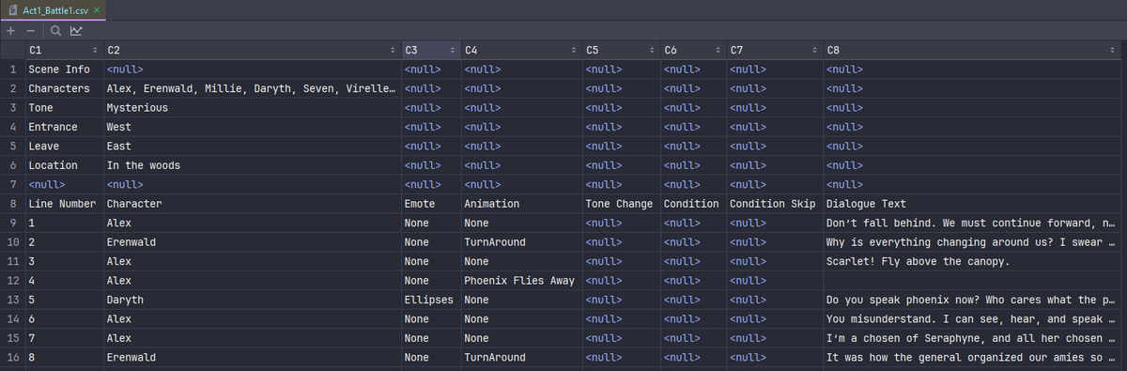This screenshot has width=1127, height=371.
Task: Click the 'Ellipses' cell
Action: coord(431,300)
